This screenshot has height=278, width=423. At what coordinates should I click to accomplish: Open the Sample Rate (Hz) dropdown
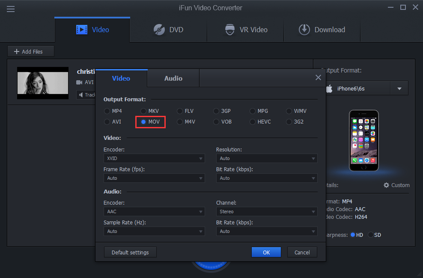click(154, 231)
